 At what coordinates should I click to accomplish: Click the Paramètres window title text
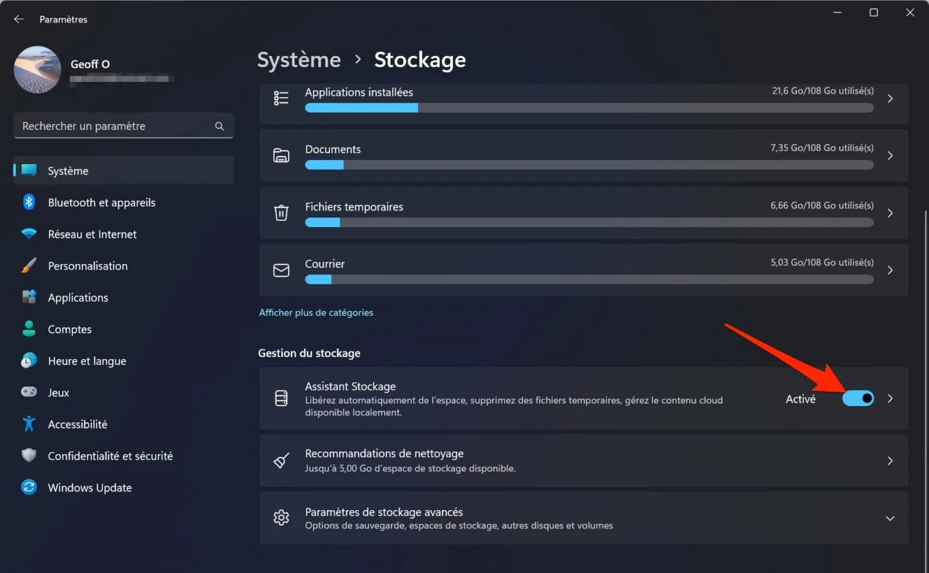[x=64, y=19]
